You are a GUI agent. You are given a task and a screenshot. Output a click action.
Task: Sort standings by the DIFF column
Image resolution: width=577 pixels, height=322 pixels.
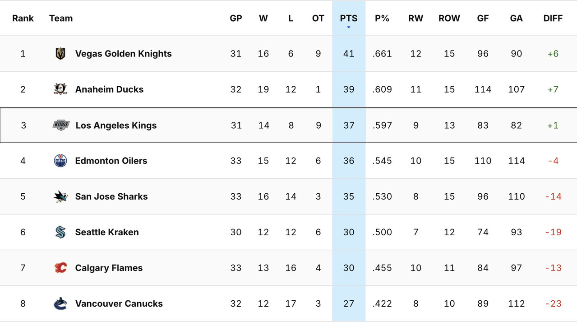click(x=553, y=18)
